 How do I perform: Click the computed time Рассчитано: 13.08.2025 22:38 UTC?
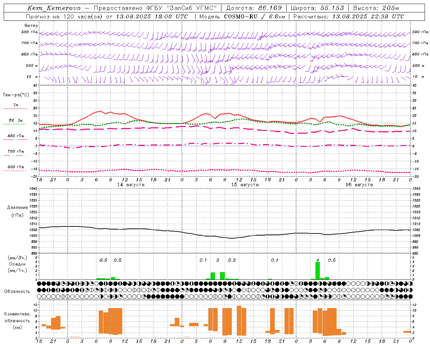[x=349, y=16]
